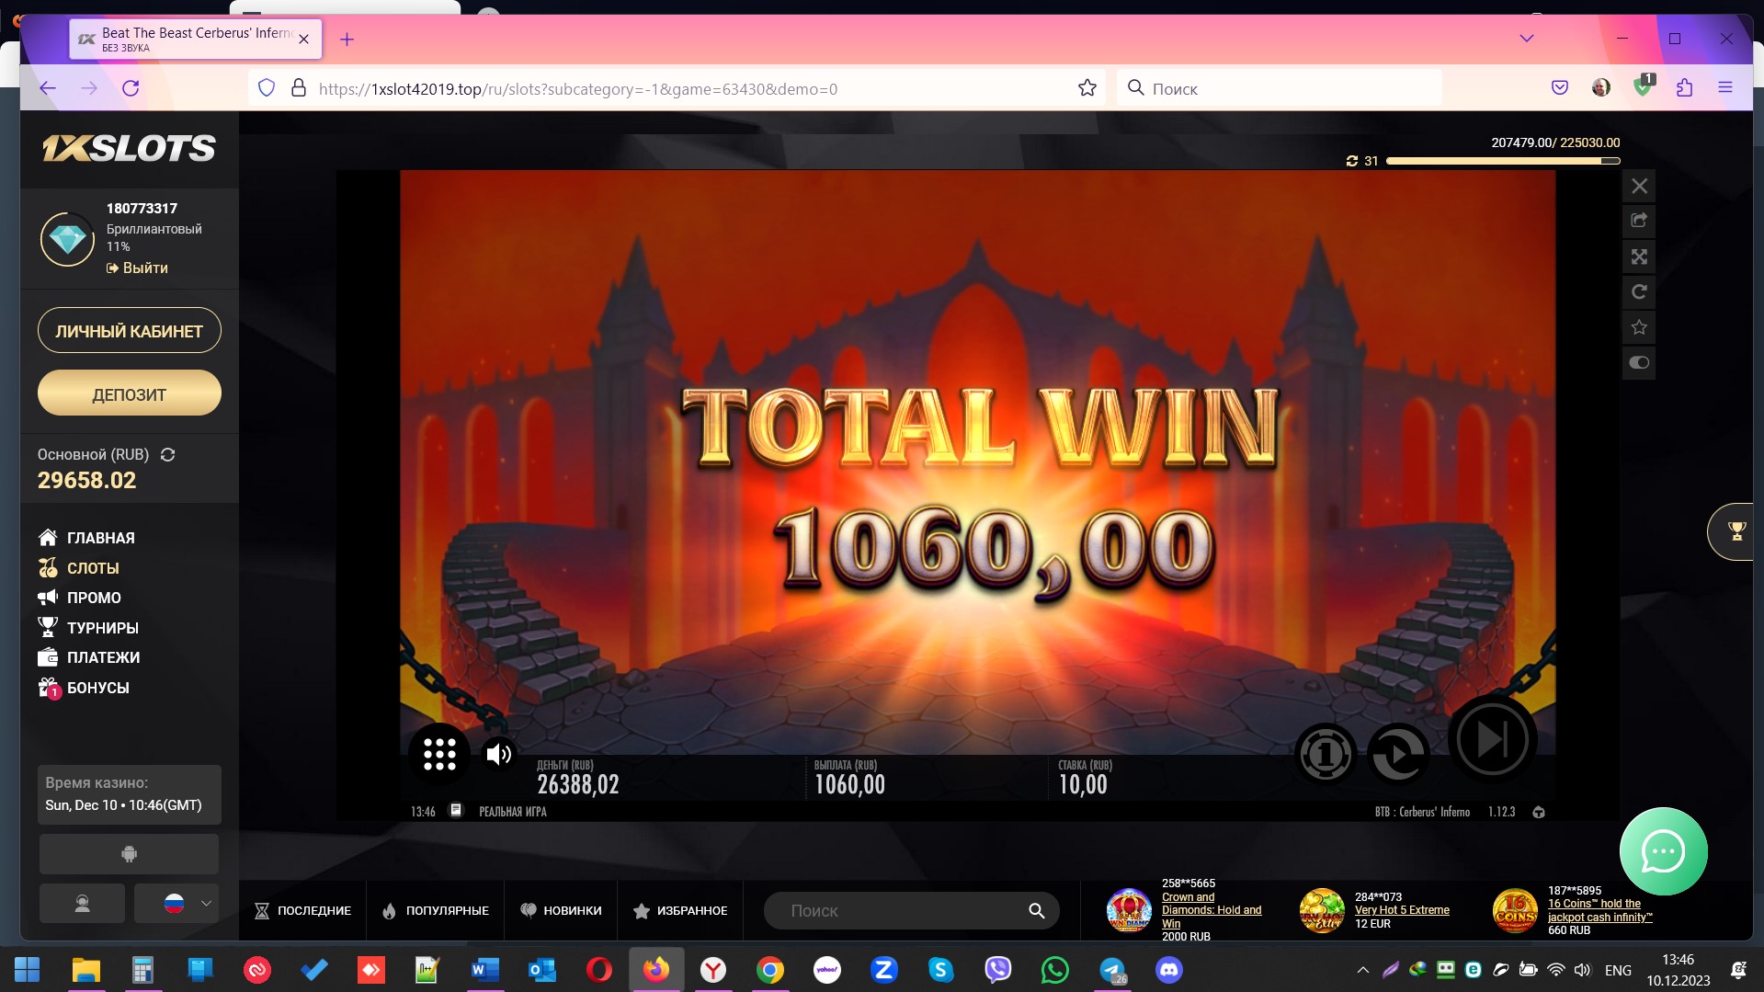
Task: Reload the game using side panel icon
Action: click(x=1639, y=292)
